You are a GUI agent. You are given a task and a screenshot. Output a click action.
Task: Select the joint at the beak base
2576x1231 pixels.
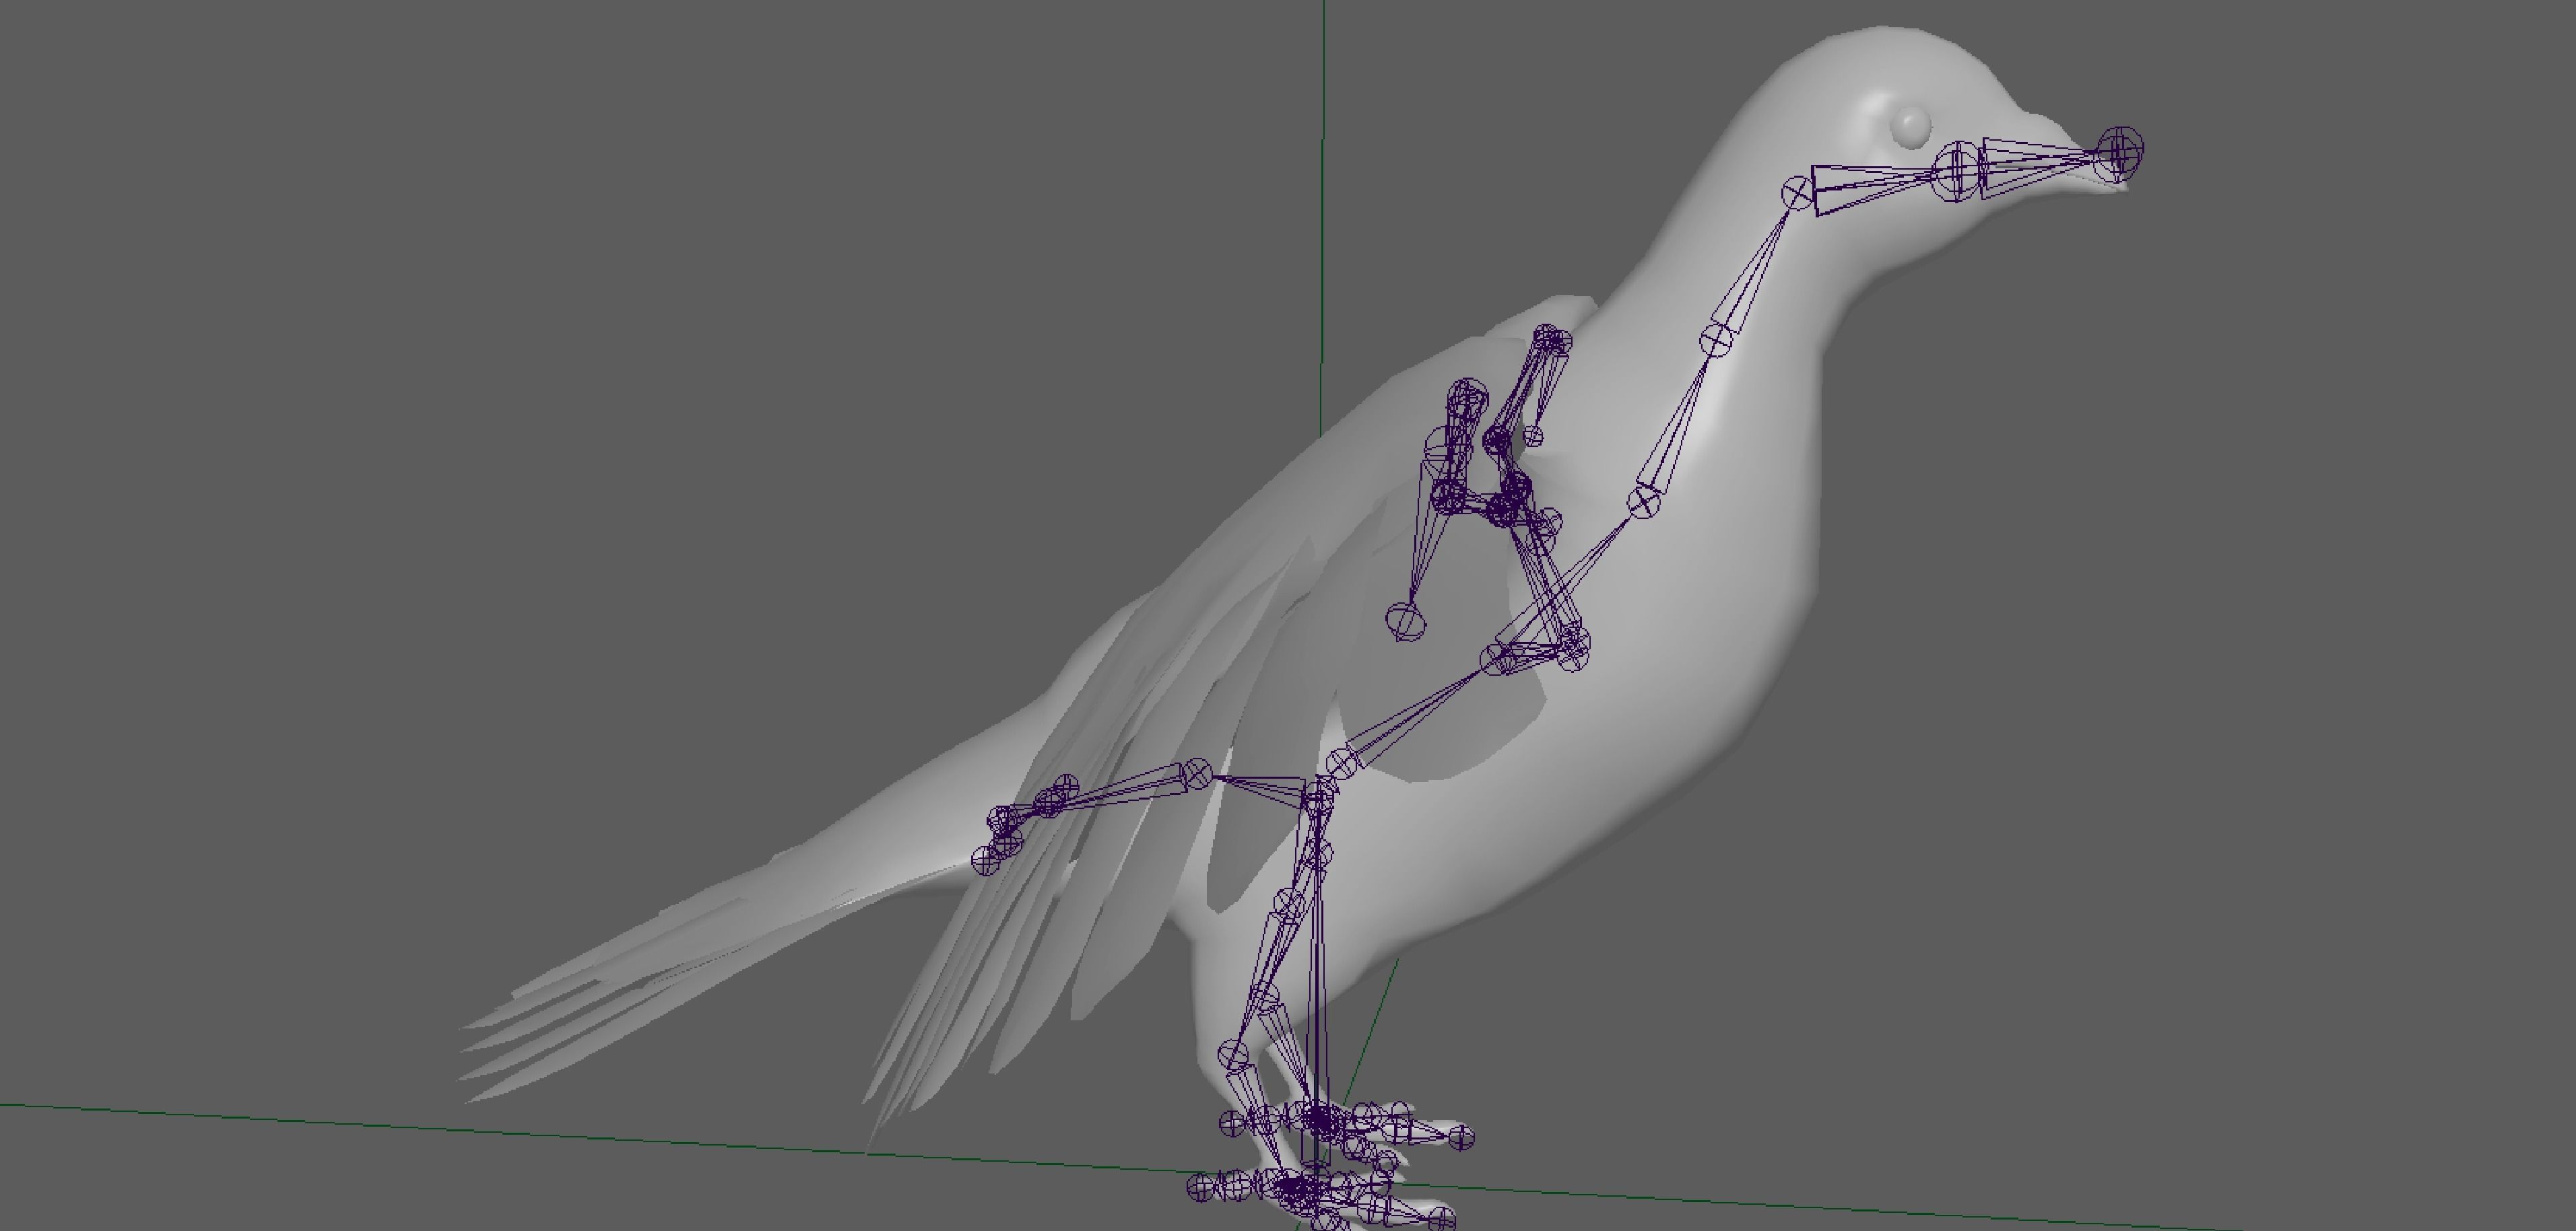coord(1957,171)
